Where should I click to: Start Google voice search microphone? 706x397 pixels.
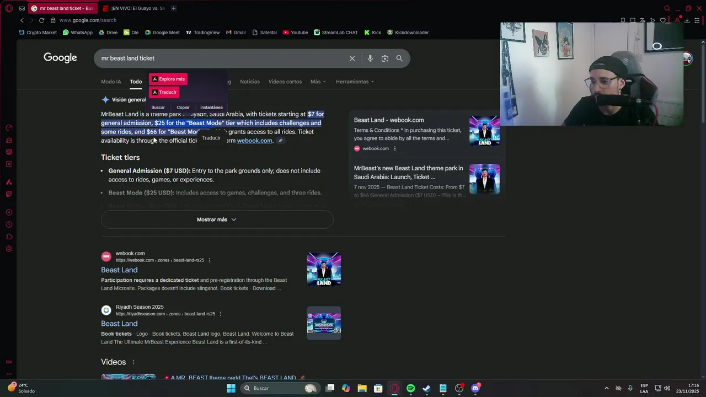pos(370,58)
